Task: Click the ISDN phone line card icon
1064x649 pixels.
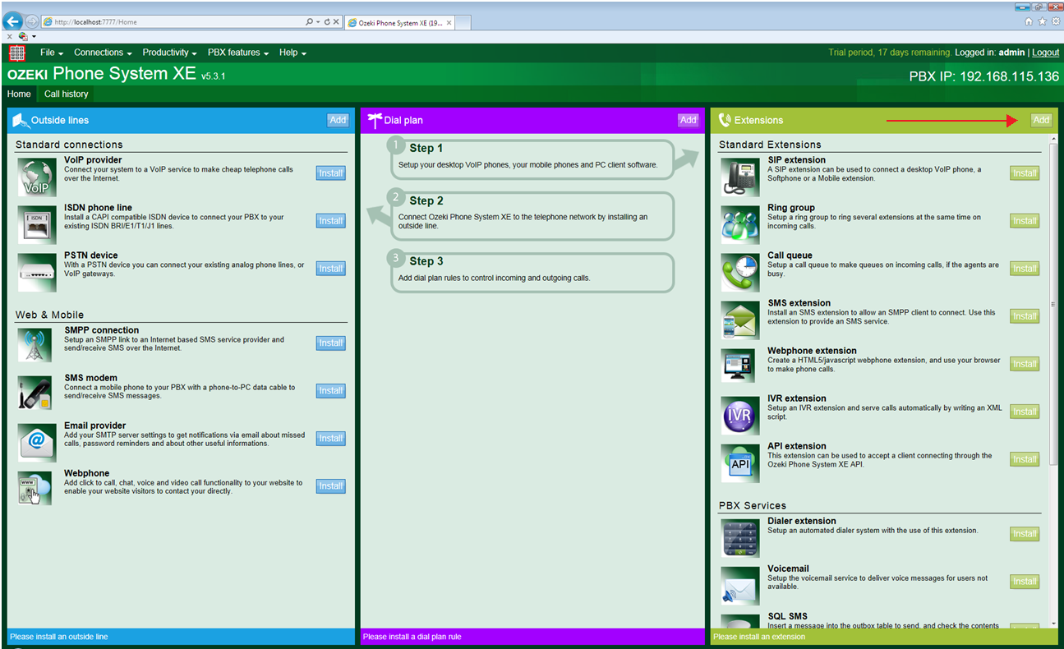Action: (37, 224)
